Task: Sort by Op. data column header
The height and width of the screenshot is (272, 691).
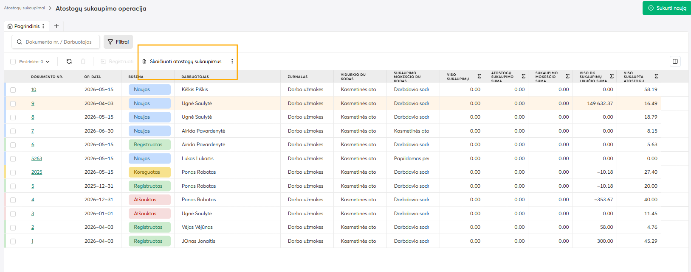Action: [92, 77]
